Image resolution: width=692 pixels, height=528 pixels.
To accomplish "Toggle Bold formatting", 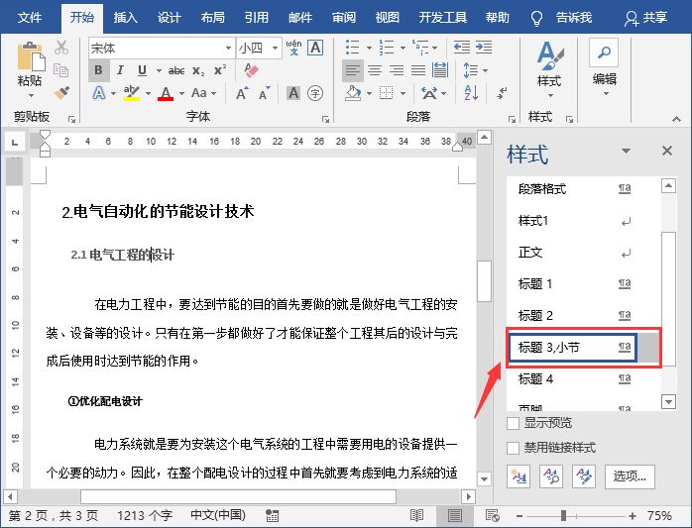I will click(99, 70).
